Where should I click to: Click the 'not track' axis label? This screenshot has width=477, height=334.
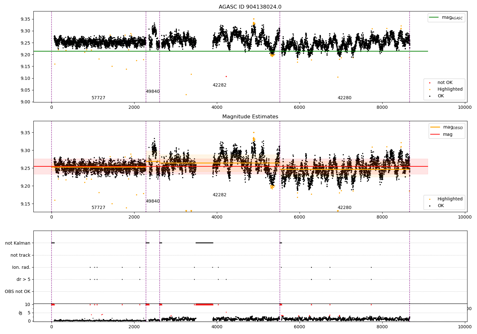coord(20,255)
